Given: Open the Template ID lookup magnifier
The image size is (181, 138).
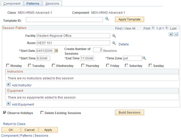Looking at the screenshot, I should (107, 19).
